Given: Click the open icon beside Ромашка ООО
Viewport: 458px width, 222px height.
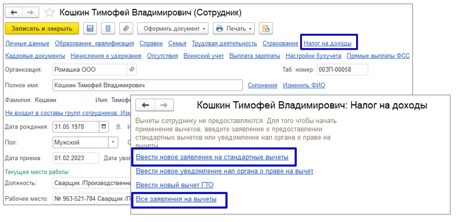Looking at the screenshot, I should [x=131, y=70].
